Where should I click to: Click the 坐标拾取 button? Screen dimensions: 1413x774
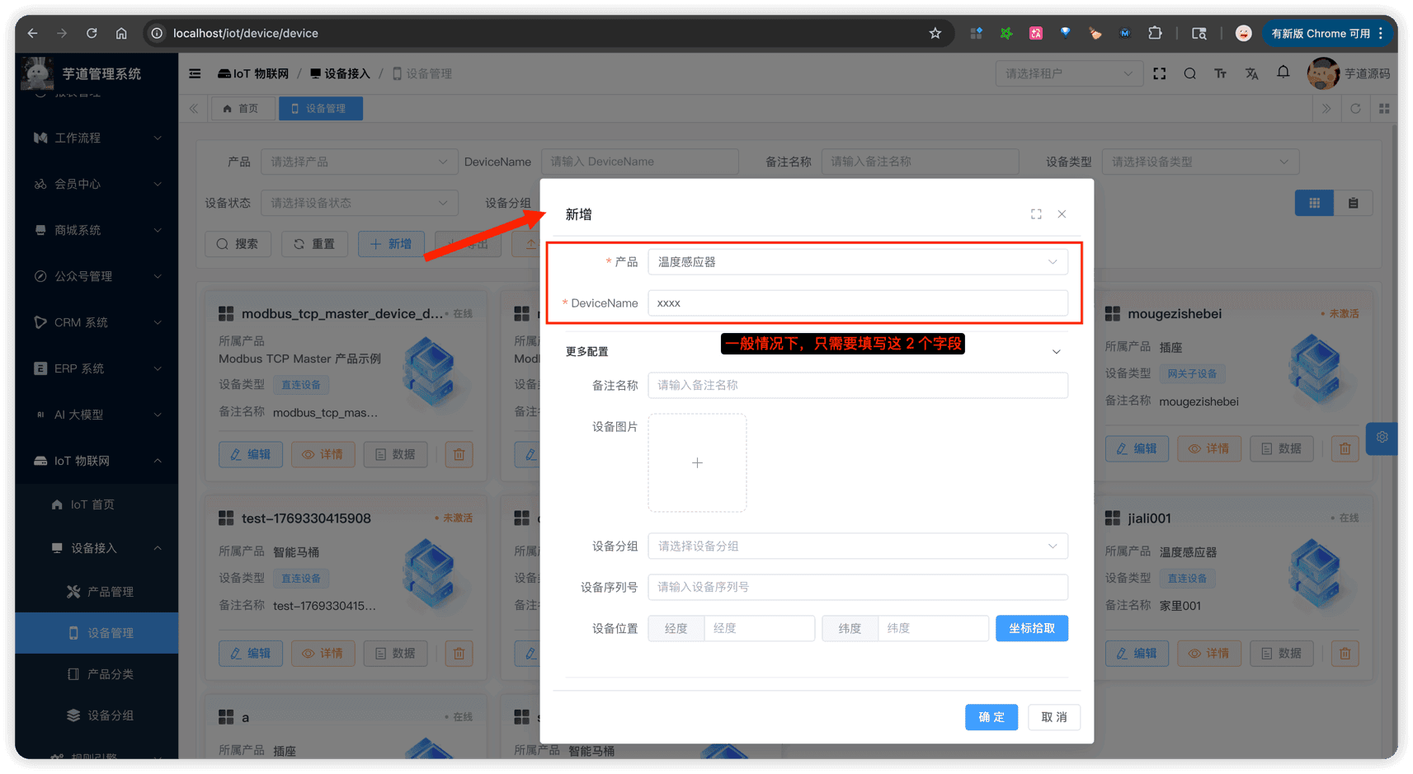click(x=1031, y=628)
